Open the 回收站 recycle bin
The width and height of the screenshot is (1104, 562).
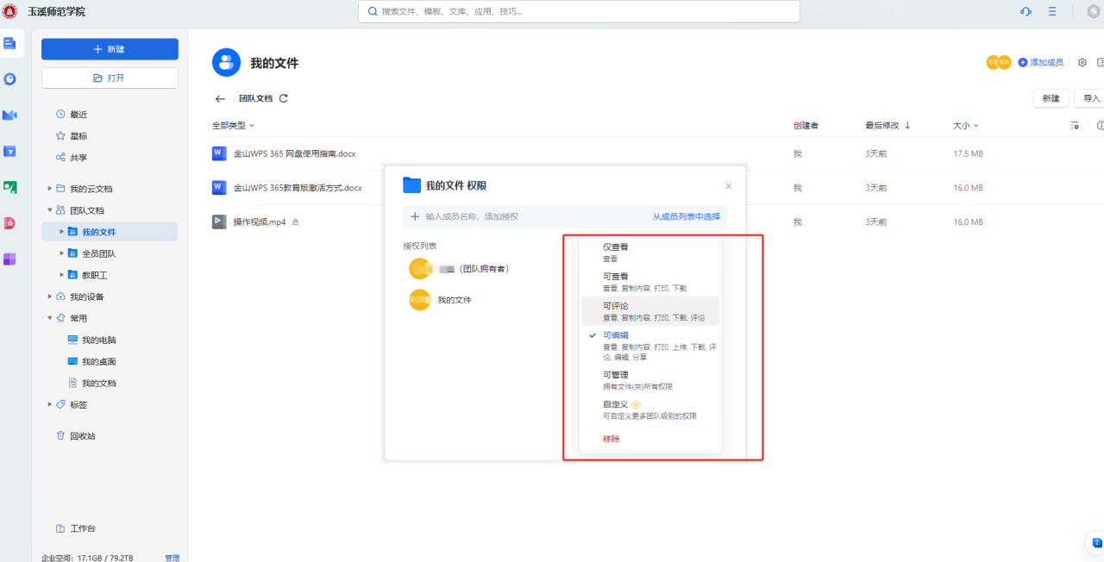point(82,436)
